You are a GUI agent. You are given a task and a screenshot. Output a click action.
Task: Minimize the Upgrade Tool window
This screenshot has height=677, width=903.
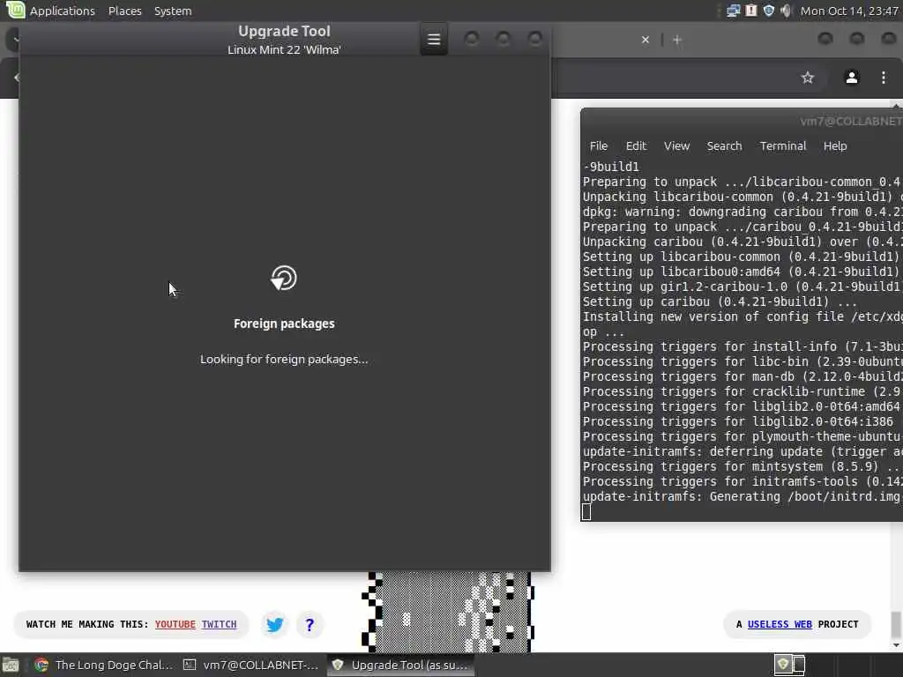472,39
